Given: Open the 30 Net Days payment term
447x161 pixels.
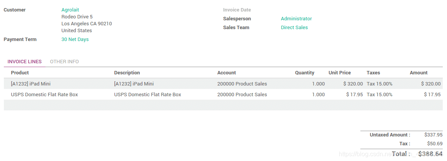Looking at the screenshot, I should (75, 39).
